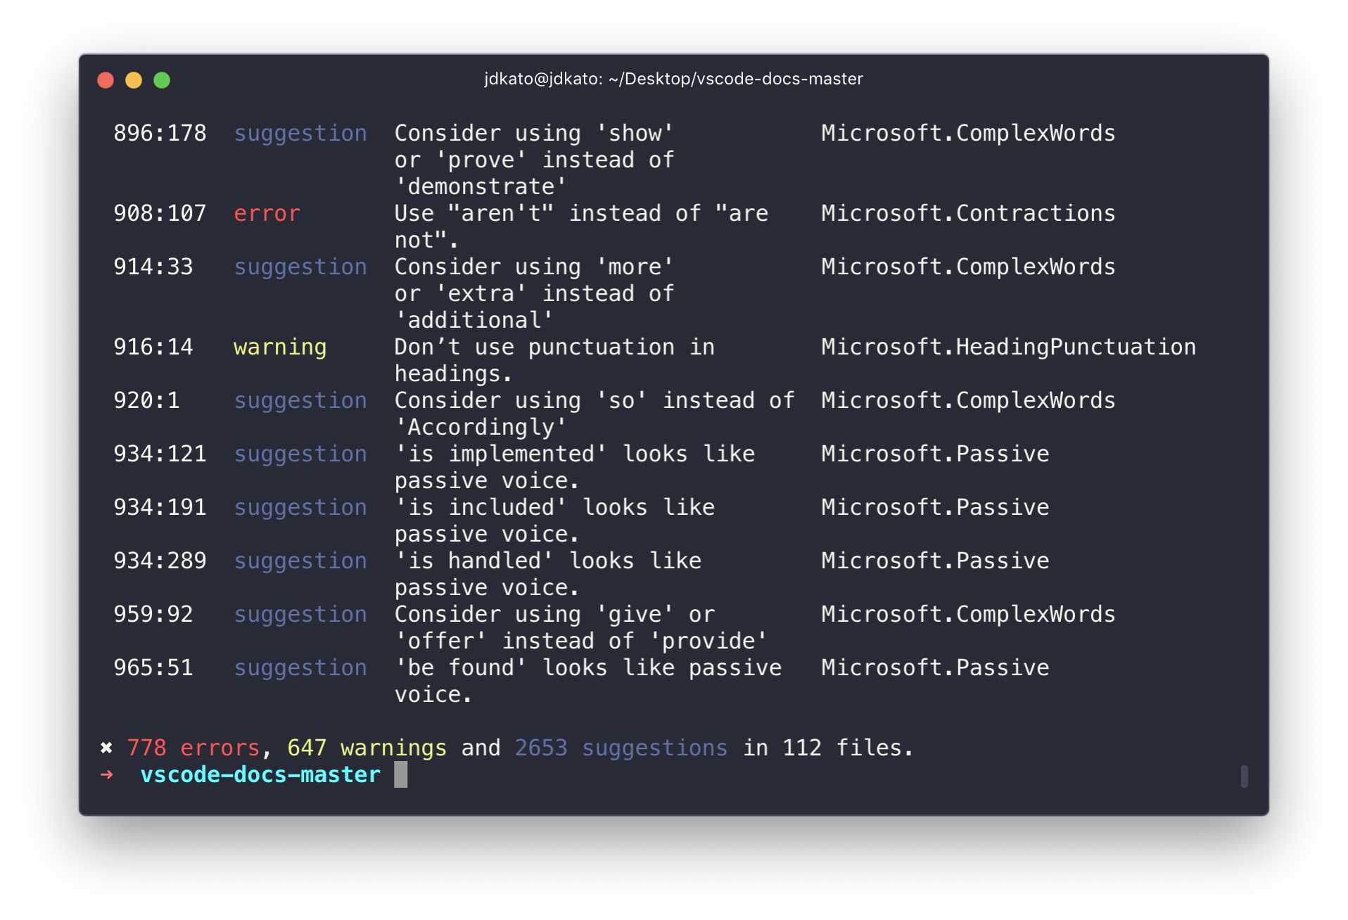Click the 896:178 line position
The width and height of the screenshot is (1348, 920).
pyautogui.click(x=160, y=133)
